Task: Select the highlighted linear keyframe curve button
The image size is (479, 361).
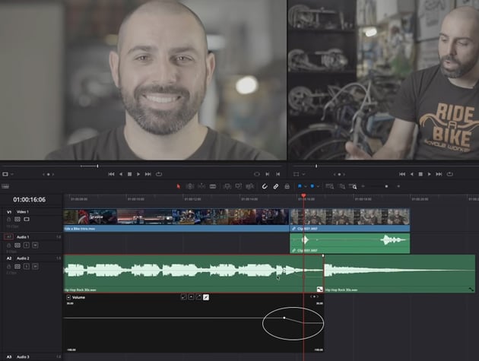Action: point(205,297)
